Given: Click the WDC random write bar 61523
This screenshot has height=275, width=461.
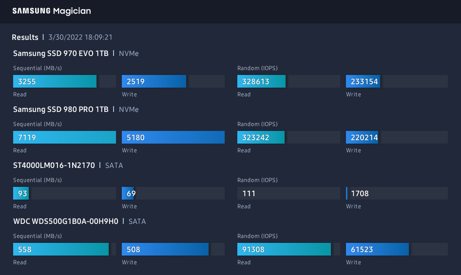Looking at the screenshot, I should click(377, 249).
